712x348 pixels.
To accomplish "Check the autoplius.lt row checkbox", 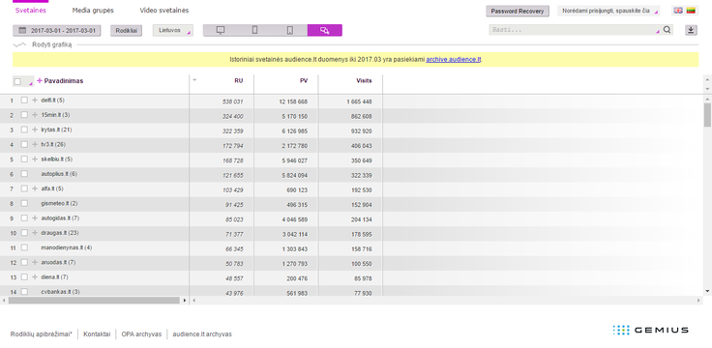I will coord(24,174).
